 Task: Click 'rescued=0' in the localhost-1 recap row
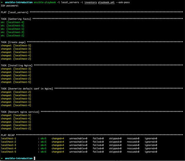(x=133, y=138)
